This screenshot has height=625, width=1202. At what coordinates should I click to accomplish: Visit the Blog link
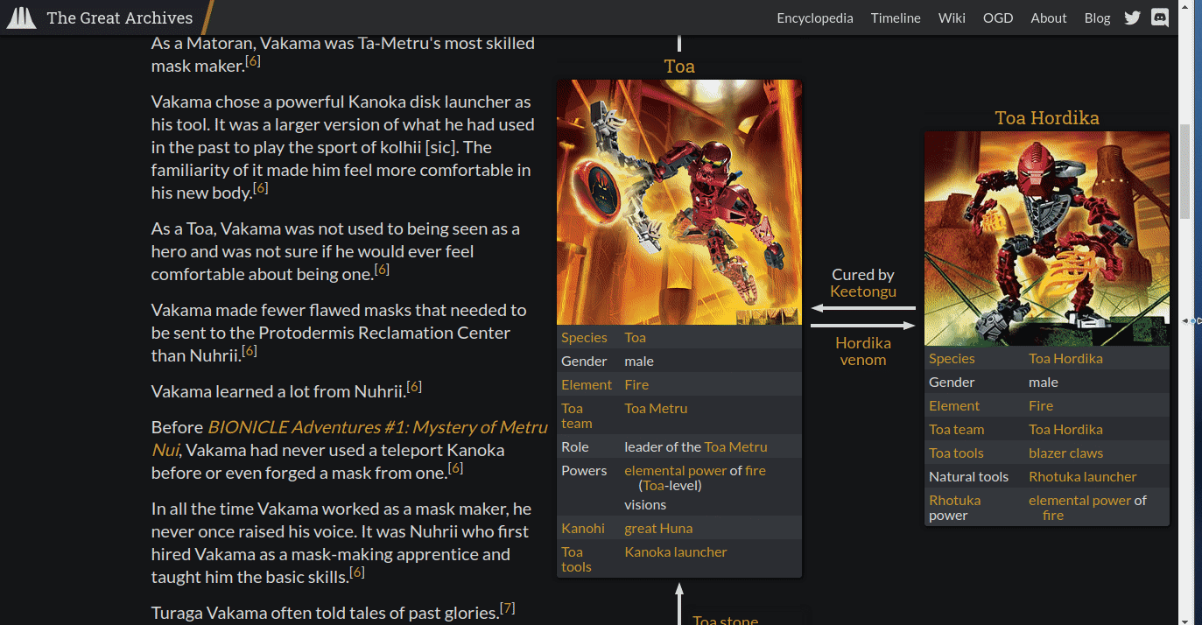[x=1097, y=18]
